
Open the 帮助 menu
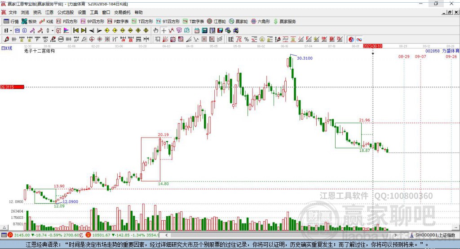[x=138, y=12]
